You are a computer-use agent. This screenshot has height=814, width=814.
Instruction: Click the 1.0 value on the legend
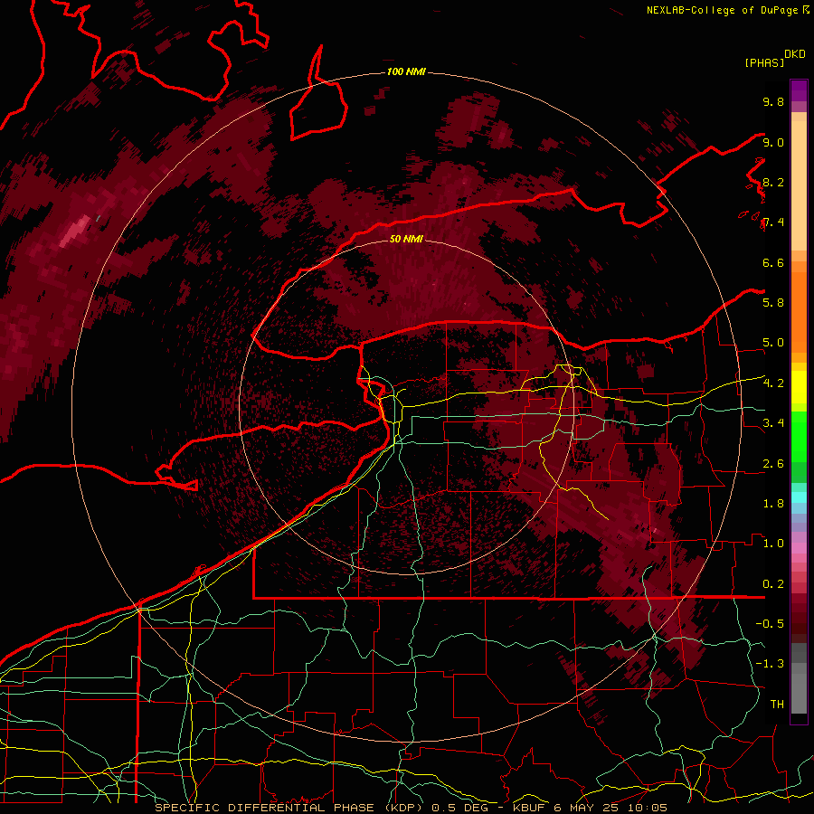(x=773, y=544)
